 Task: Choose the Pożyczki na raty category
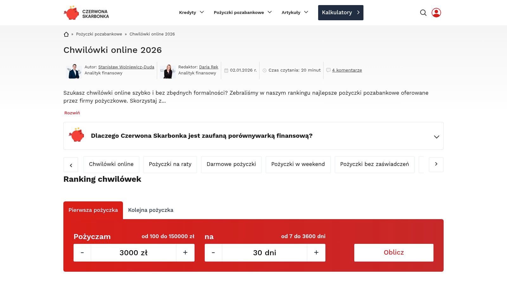(170, 164)
